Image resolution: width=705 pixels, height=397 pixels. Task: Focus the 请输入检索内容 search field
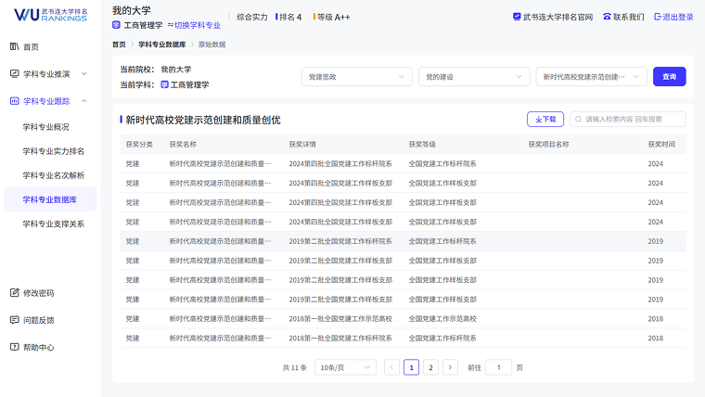(x=628, y=119)
